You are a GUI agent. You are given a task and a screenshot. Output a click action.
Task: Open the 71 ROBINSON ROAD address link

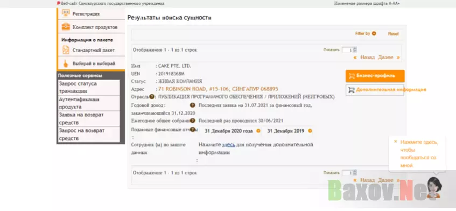pyautogui.click(x=218, y=89)
